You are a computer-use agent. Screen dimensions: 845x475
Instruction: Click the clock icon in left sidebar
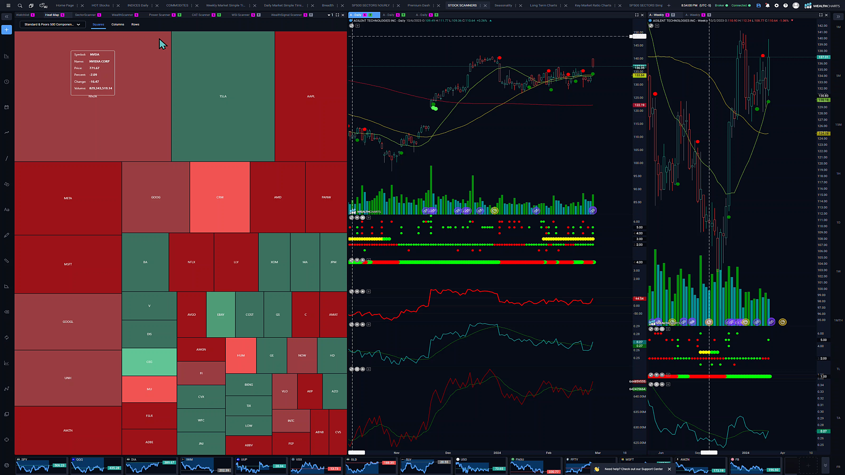(x=7, y=82)
